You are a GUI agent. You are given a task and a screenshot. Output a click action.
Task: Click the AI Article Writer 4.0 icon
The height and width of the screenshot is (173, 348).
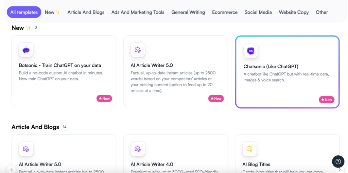138,149
